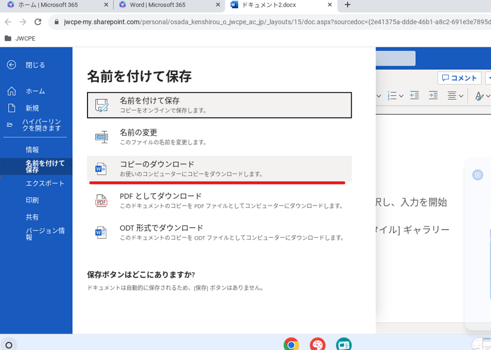Open the red paint app in shelf
Image resolution: width=491 pixels, height=350 pixels.
pos(318,344)
